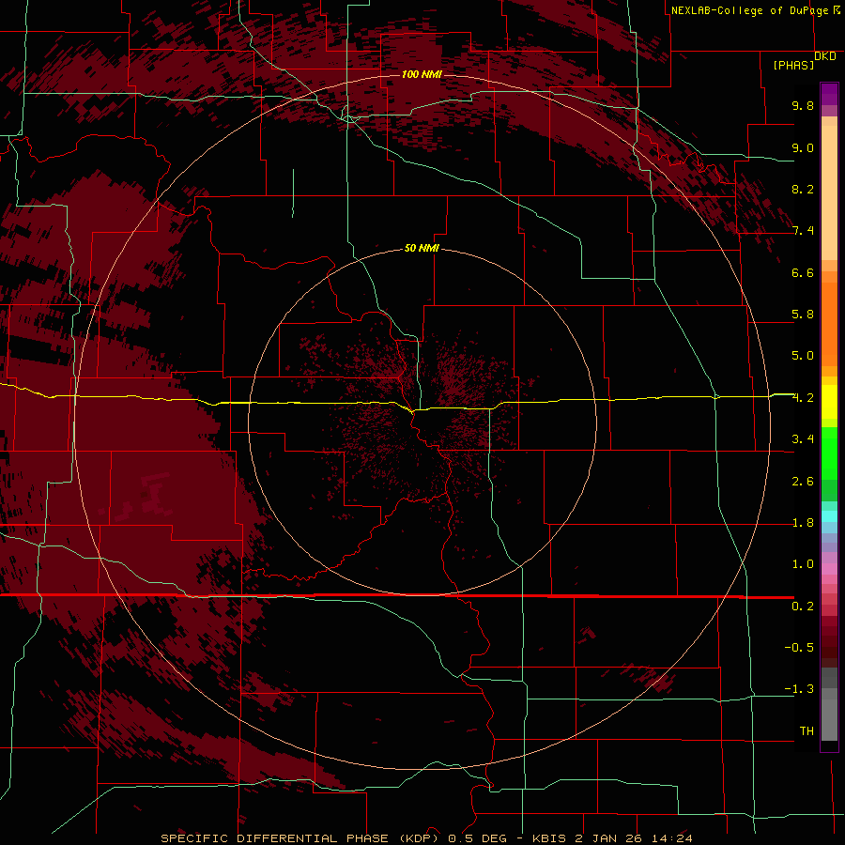The width and height of the screenshot is (845, 845).
Task: Click the [PHAS] legend heading
Action: 793,66
